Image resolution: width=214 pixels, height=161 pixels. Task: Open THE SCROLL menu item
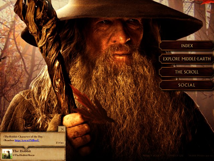[187, 72]
